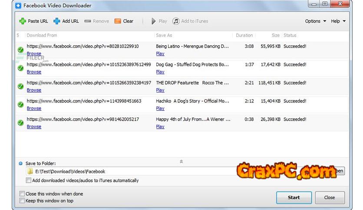Collapse the Save to Folder panel chevron
Image resolution: width=363 pixels, height=210 pixels.
coord(181,162)
